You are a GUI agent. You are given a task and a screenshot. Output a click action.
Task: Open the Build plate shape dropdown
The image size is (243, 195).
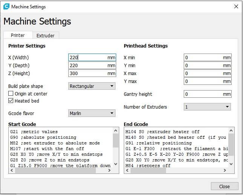coord(92,86)
